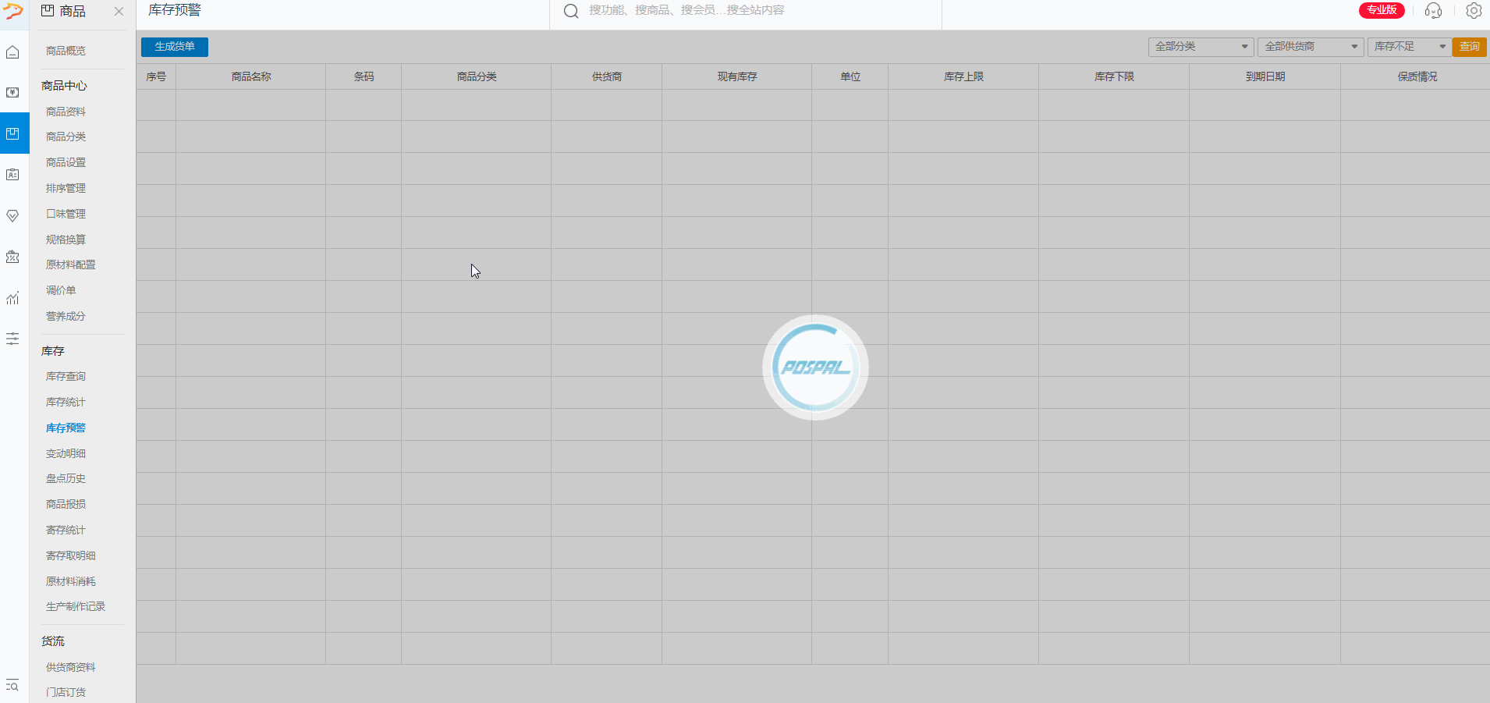1490x703 pixels.
Task: Focus the global search input field
Action: pyautogui.click(x=749, y=11)
